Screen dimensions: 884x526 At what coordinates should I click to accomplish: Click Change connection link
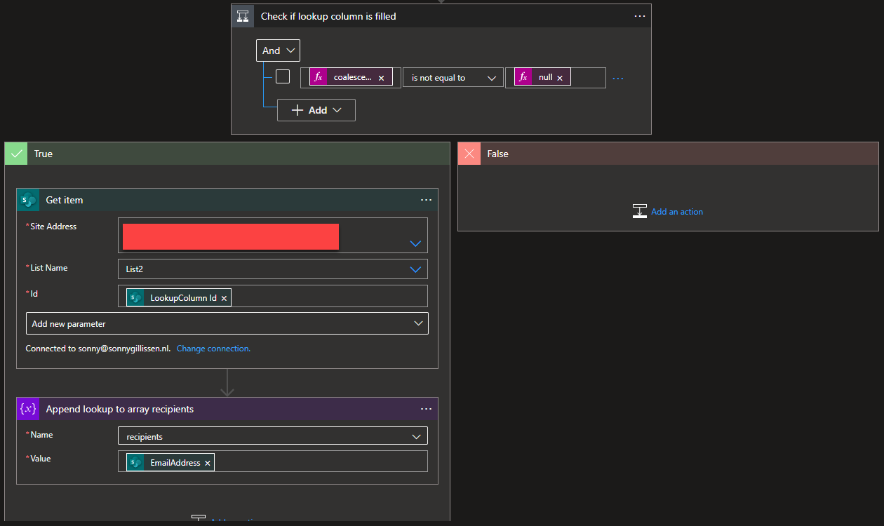(213, 349)
